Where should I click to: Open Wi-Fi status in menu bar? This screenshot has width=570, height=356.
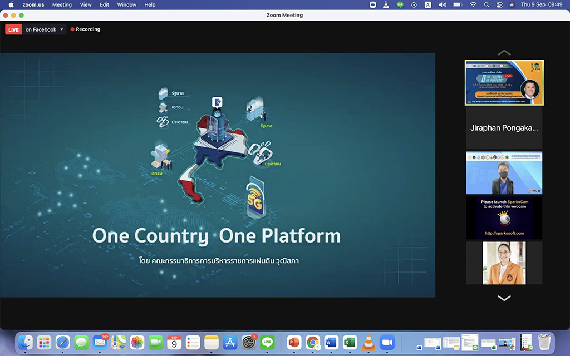click(x=473, y=4)
